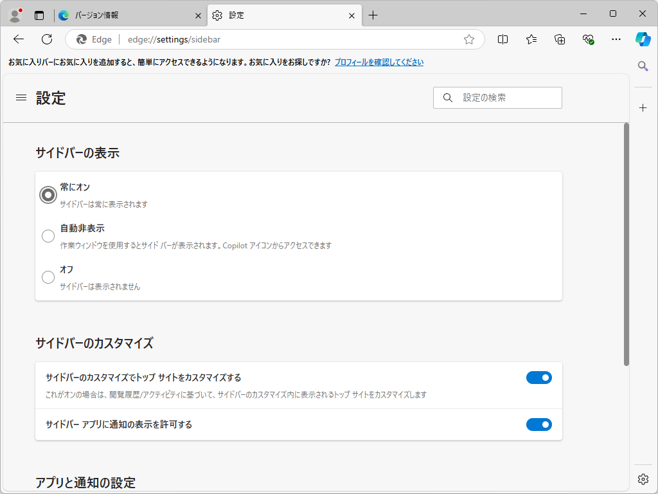The height and width of the screenshot is (494, 658).
Task: Select the オフ sidebar display option
Action: 48,277
